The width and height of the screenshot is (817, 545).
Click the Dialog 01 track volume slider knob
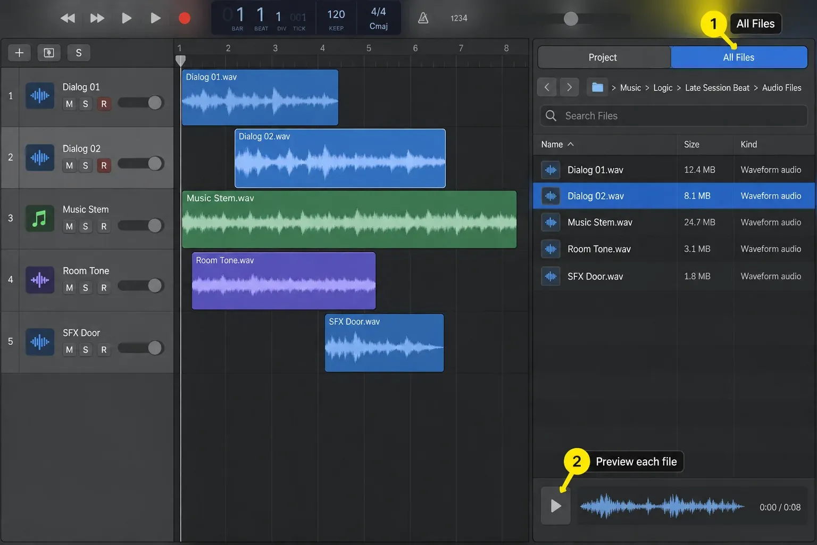point(155,103)
